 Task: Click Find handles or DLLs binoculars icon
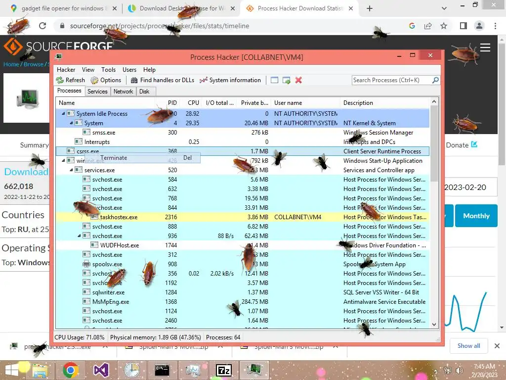point(134,80)
